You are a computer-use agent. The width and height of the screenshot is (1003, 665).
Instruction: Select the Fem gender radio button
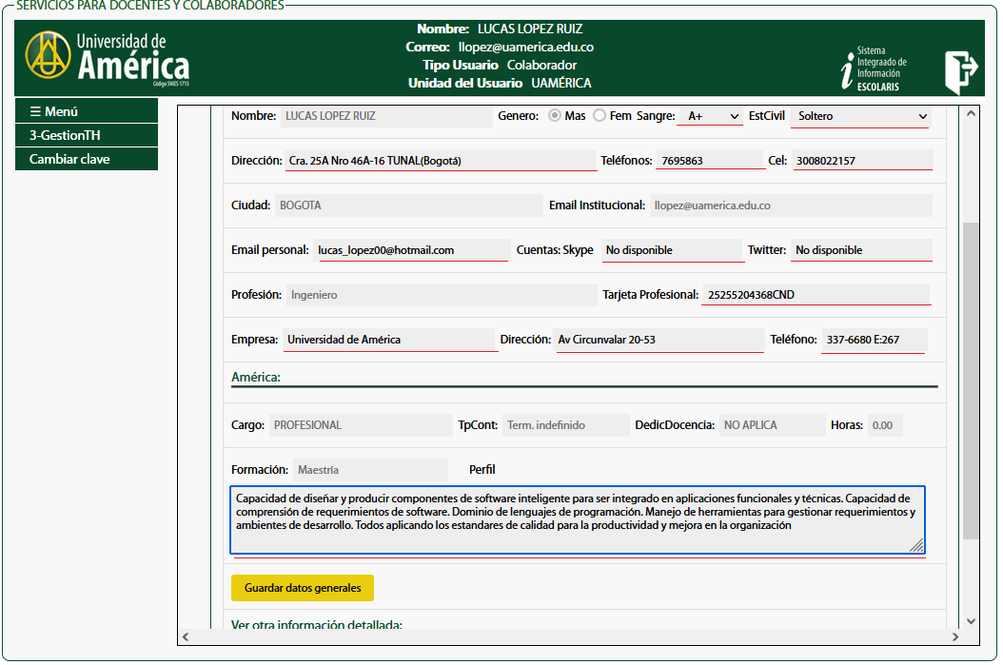600,116
